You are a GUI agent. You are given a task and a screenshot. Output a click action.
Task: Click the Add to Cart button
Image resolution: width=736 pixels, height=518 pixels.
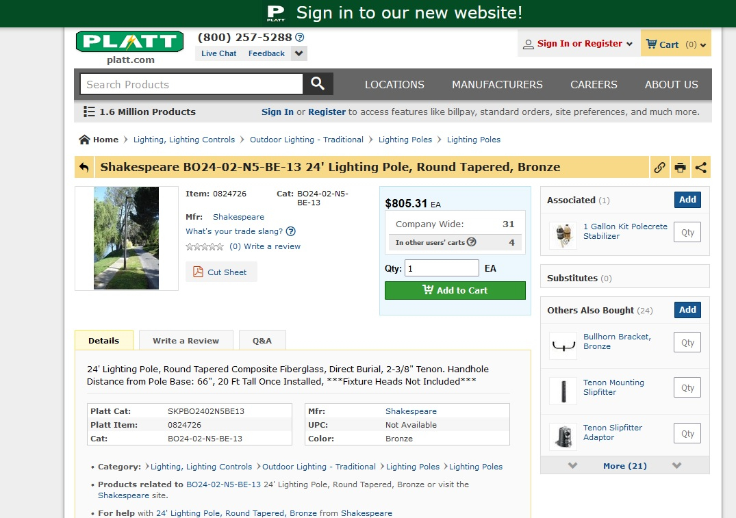455,290
